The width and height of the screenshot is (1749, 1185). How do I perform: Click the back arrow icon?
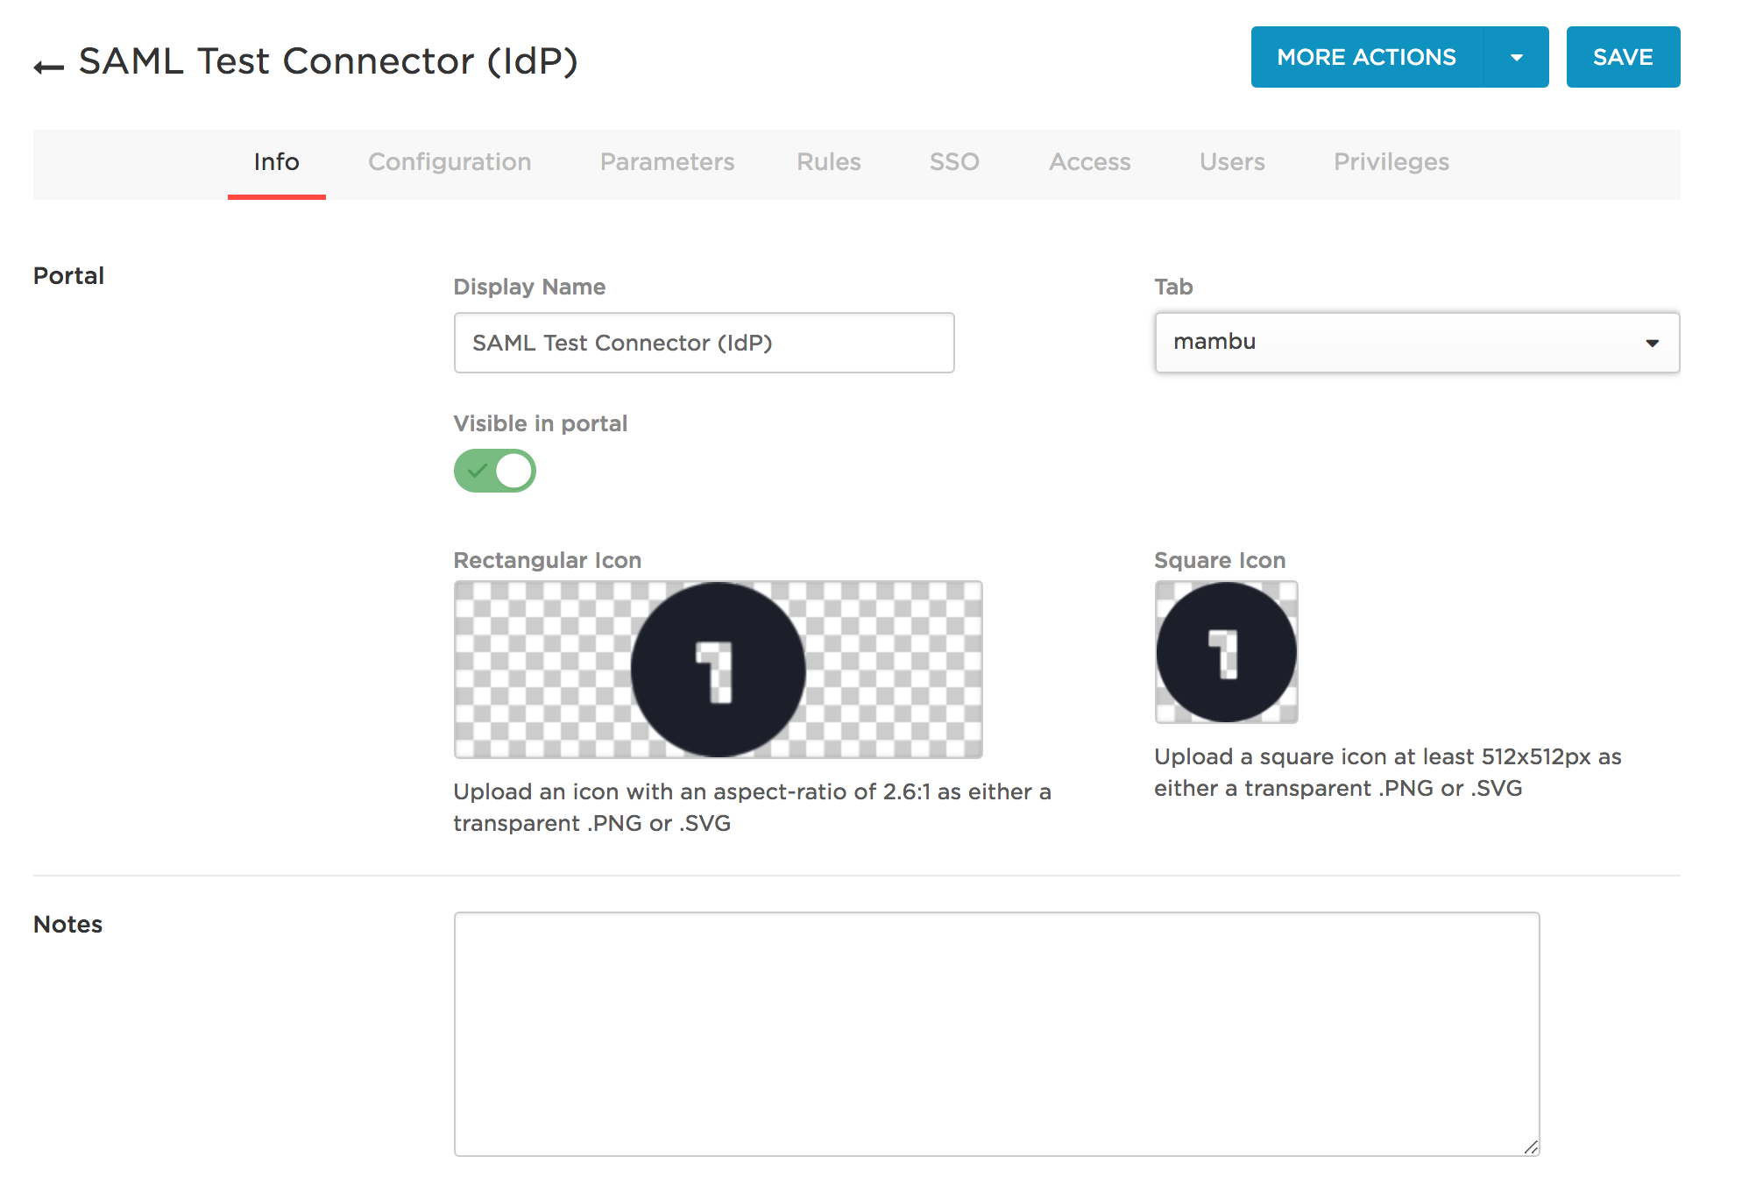point(49,67)
